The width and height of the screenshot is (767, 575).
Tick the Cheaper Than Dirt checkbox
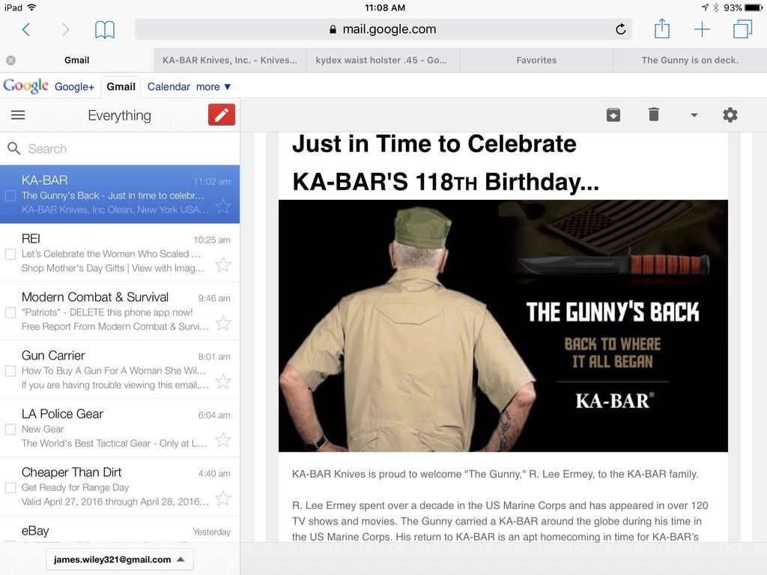(10, 487)
